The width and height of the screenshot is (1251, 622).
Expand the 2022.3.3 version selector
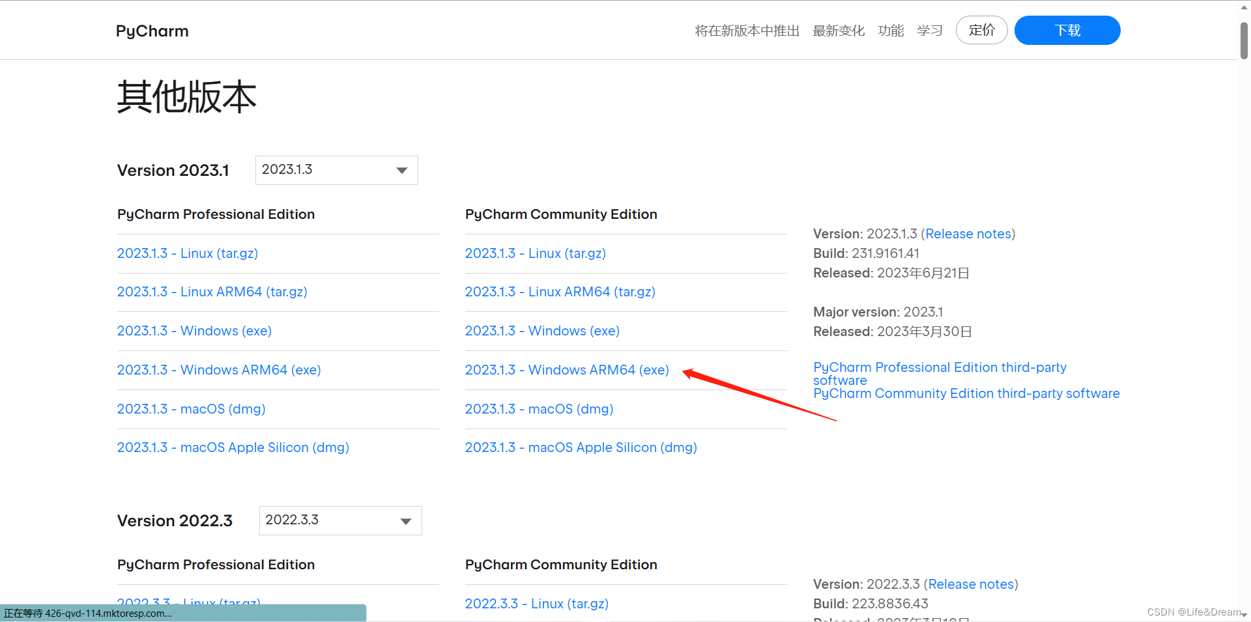pos(339,520)
